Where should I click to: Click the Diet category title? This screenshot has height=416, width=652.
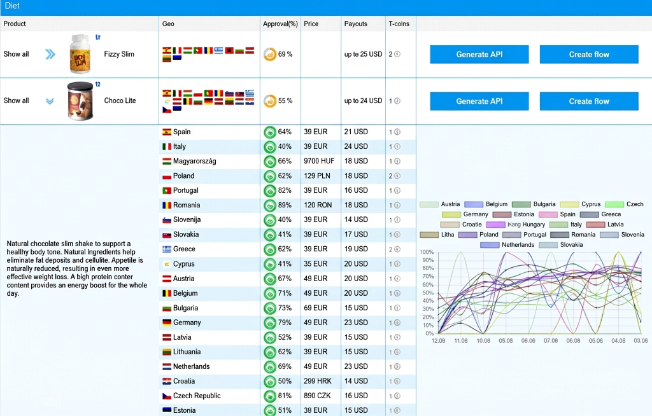point(12,6)
